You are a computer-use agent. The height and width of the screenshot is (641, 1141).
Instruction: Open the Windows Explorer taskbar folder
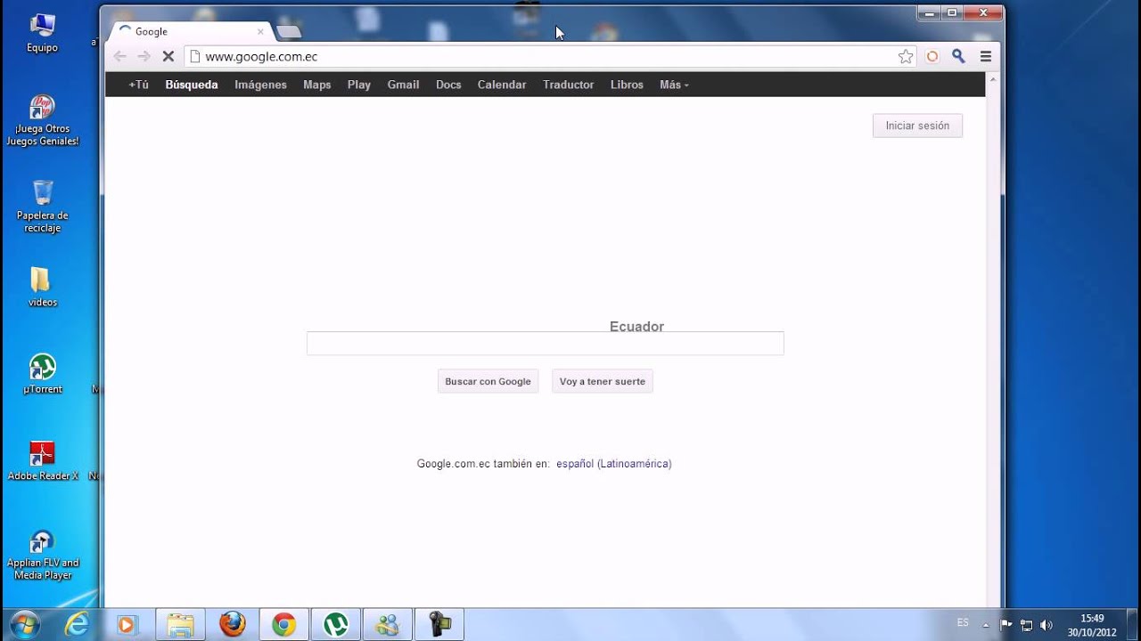(x=180, y=624)
